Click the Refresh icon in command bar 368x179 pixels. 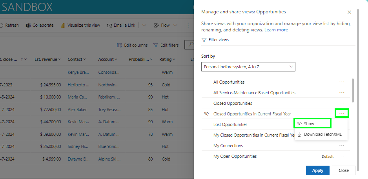(2, 25)
